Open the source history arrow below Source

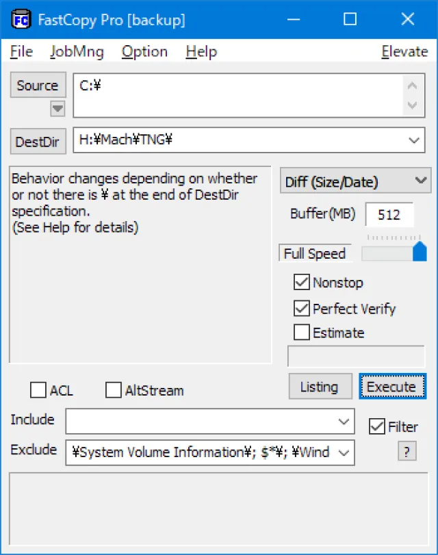pos(57,108)
